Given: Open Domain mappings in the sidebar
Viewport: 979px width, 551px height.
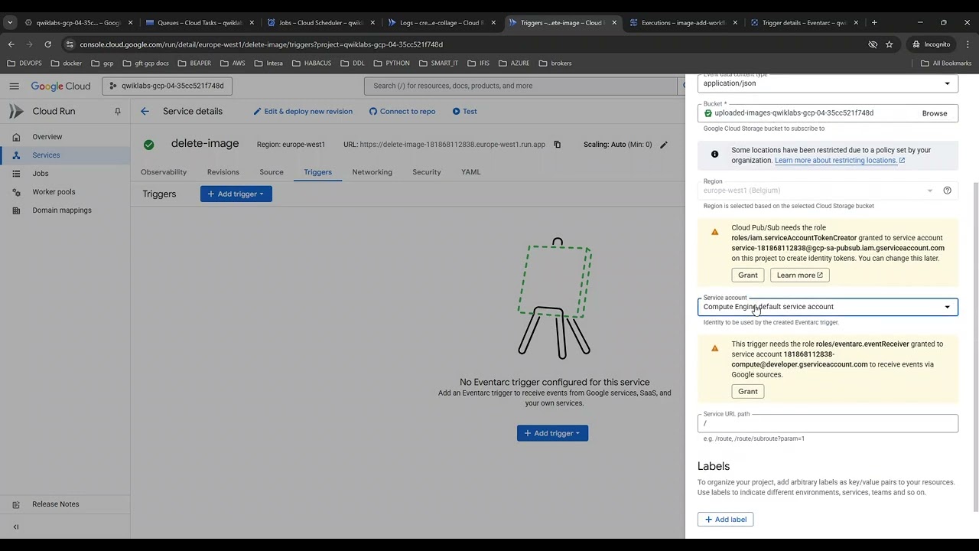Looking at the screenshot, I should tap(65, 210).
